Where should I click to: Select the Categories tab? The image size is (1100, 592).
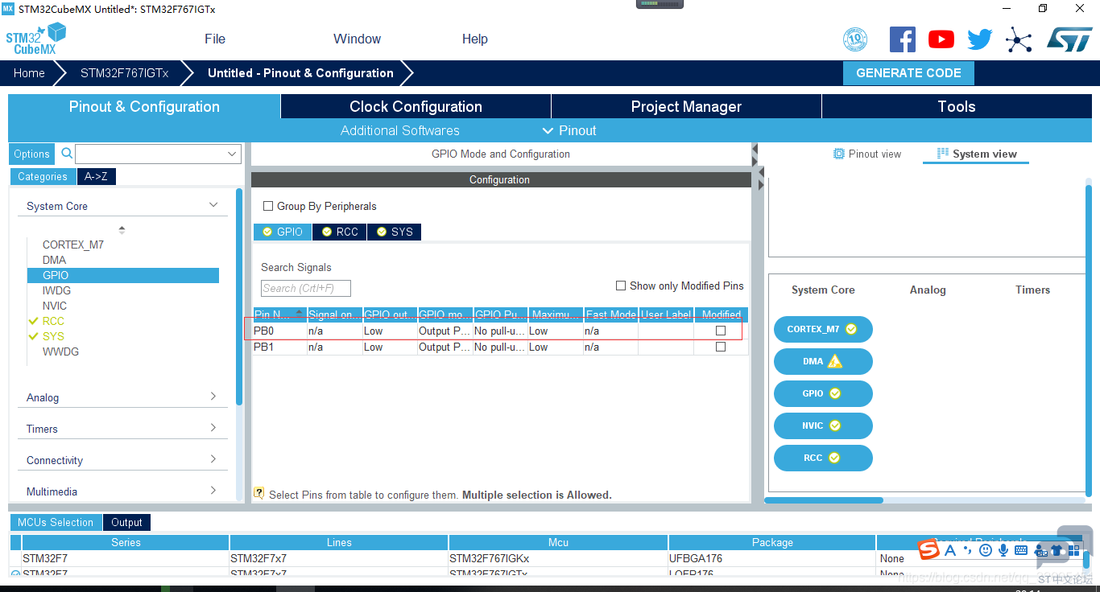tap(43, 177)
